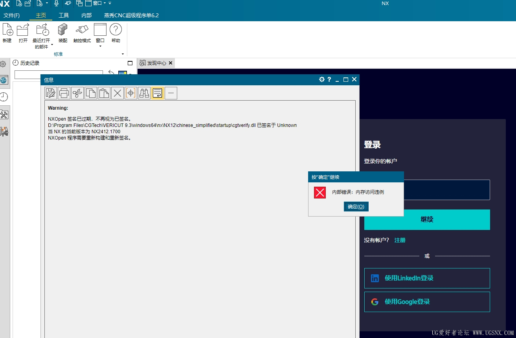Screen dimensions: 516x338
Task: Click the account input field on login page
Action: [x=447, y=190]
